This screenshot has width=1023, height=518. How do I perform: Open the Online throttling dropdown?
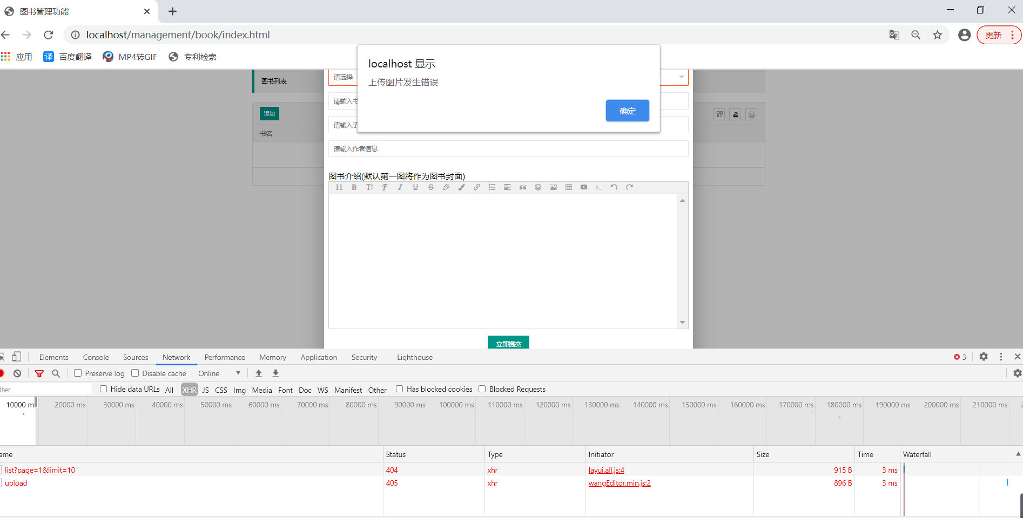(x=219, y=373)
